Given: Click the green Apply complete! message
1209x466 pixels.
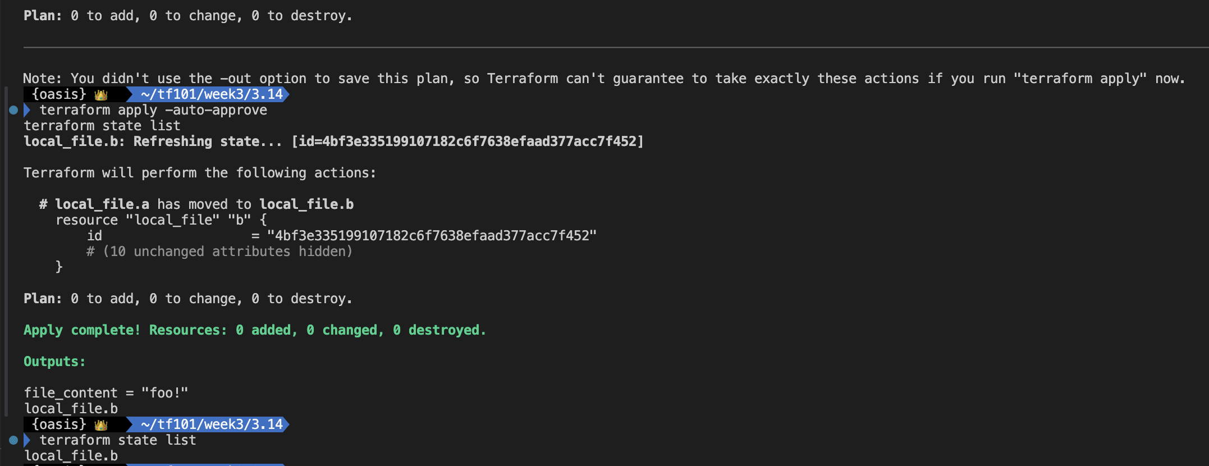Looking at the screenshot, I should click(254, 330).
